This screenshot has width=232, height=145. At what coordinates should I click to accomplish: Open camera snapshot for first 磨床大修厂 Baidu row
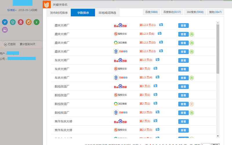[x=161, y=25]
